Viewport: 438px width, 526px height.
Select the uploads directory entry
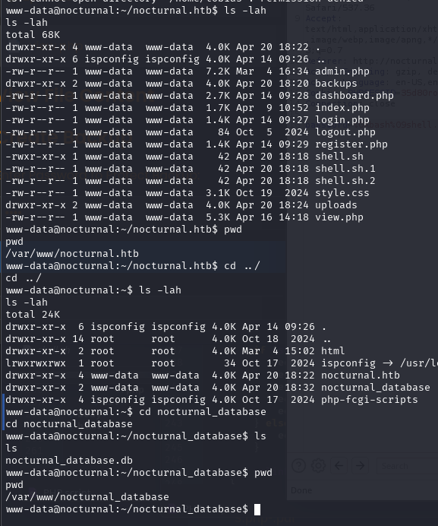click(x=336, y=205)
